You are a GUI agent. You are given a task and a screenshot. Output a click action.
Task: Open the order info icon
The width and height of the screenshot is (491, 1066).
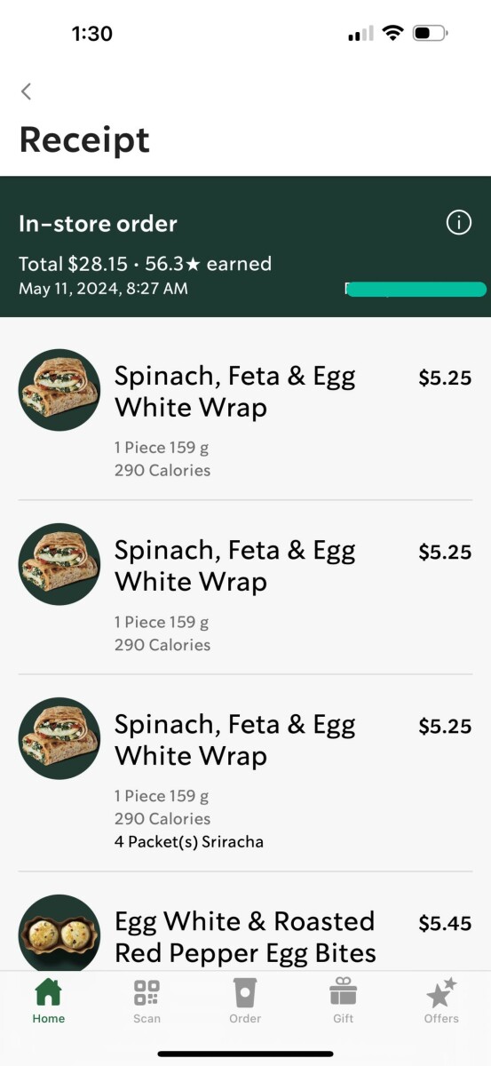[458, 223]
